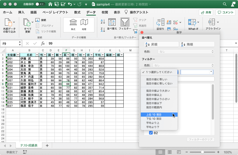Click the Stocks (株式) data type icon
This screenshot has height=155, width=238.
pyautogui.click(x=73, y=23)
